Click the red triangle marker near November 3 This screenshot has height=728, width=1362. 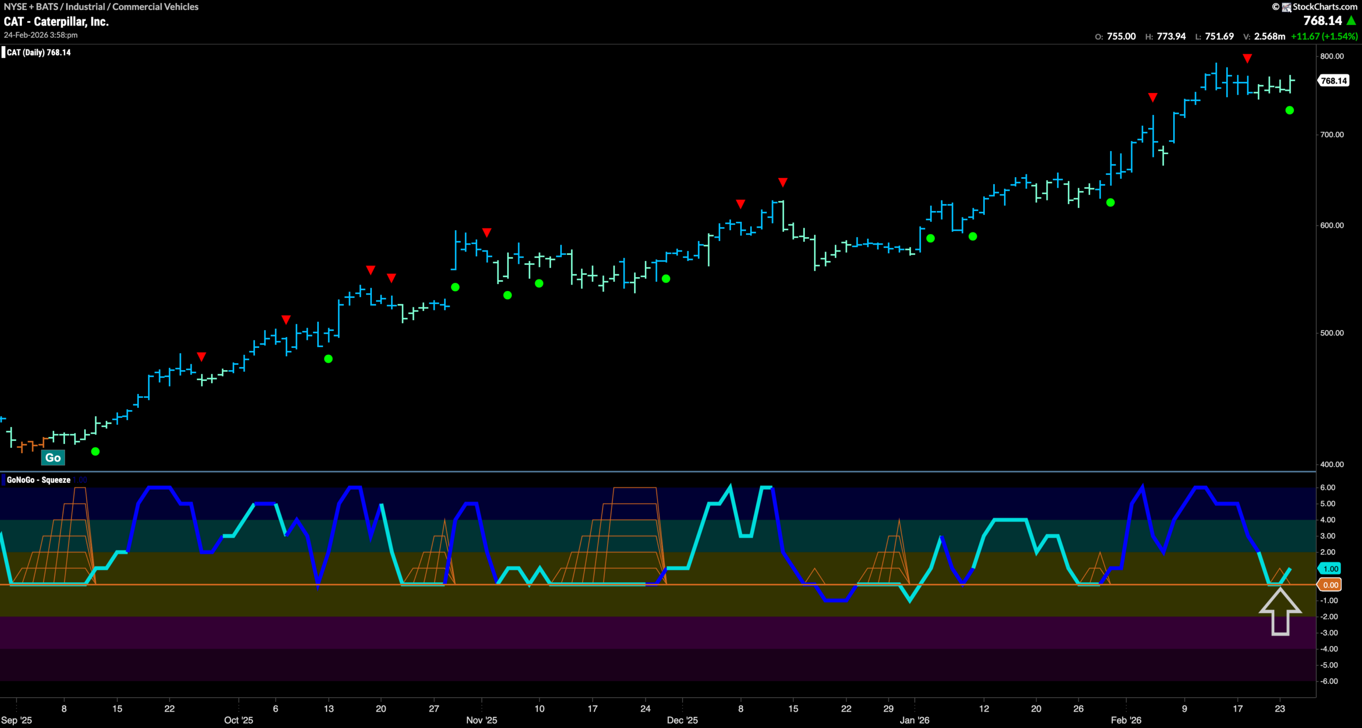pyautogui.click(x=487, y=232)
